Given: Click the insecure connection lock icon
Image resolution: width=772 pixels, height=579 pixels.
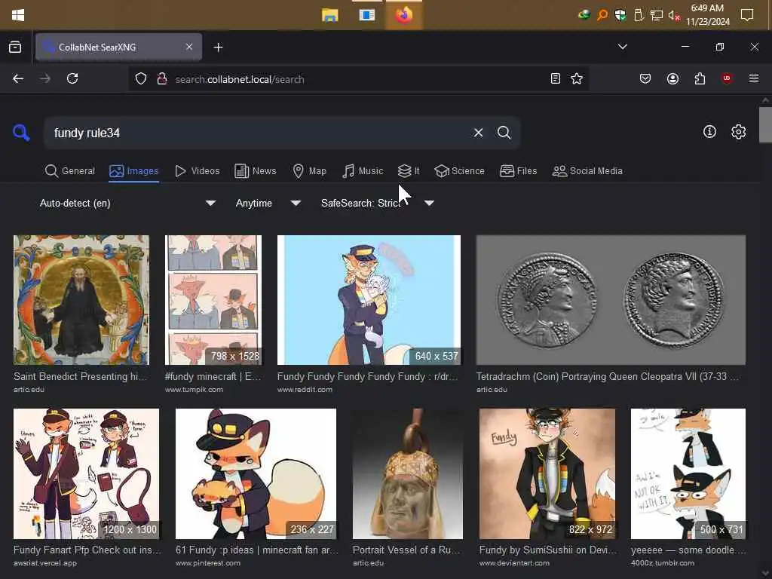Looking at the screenshot, I should 161,78.
